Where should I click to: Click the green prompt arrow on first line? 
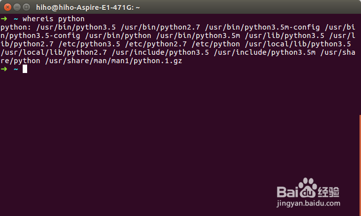click(4, 19)
